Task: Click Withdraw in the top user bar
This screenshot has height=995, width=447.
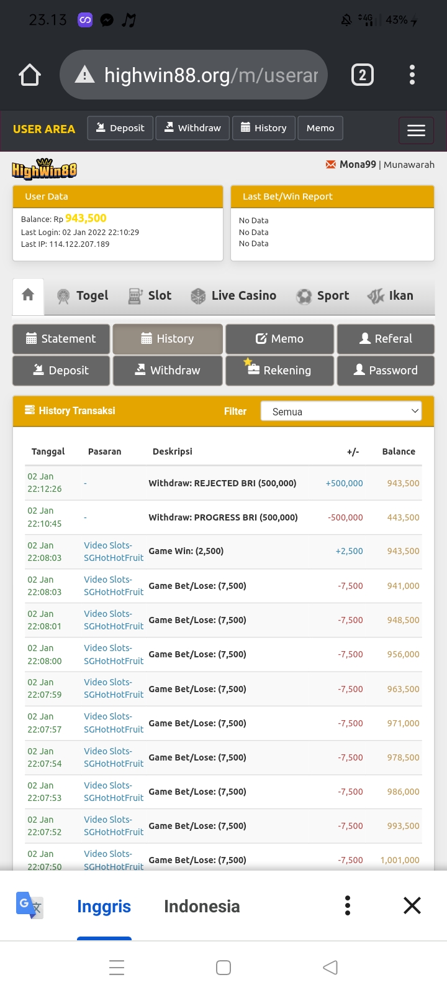Action: tap(192, 128)
